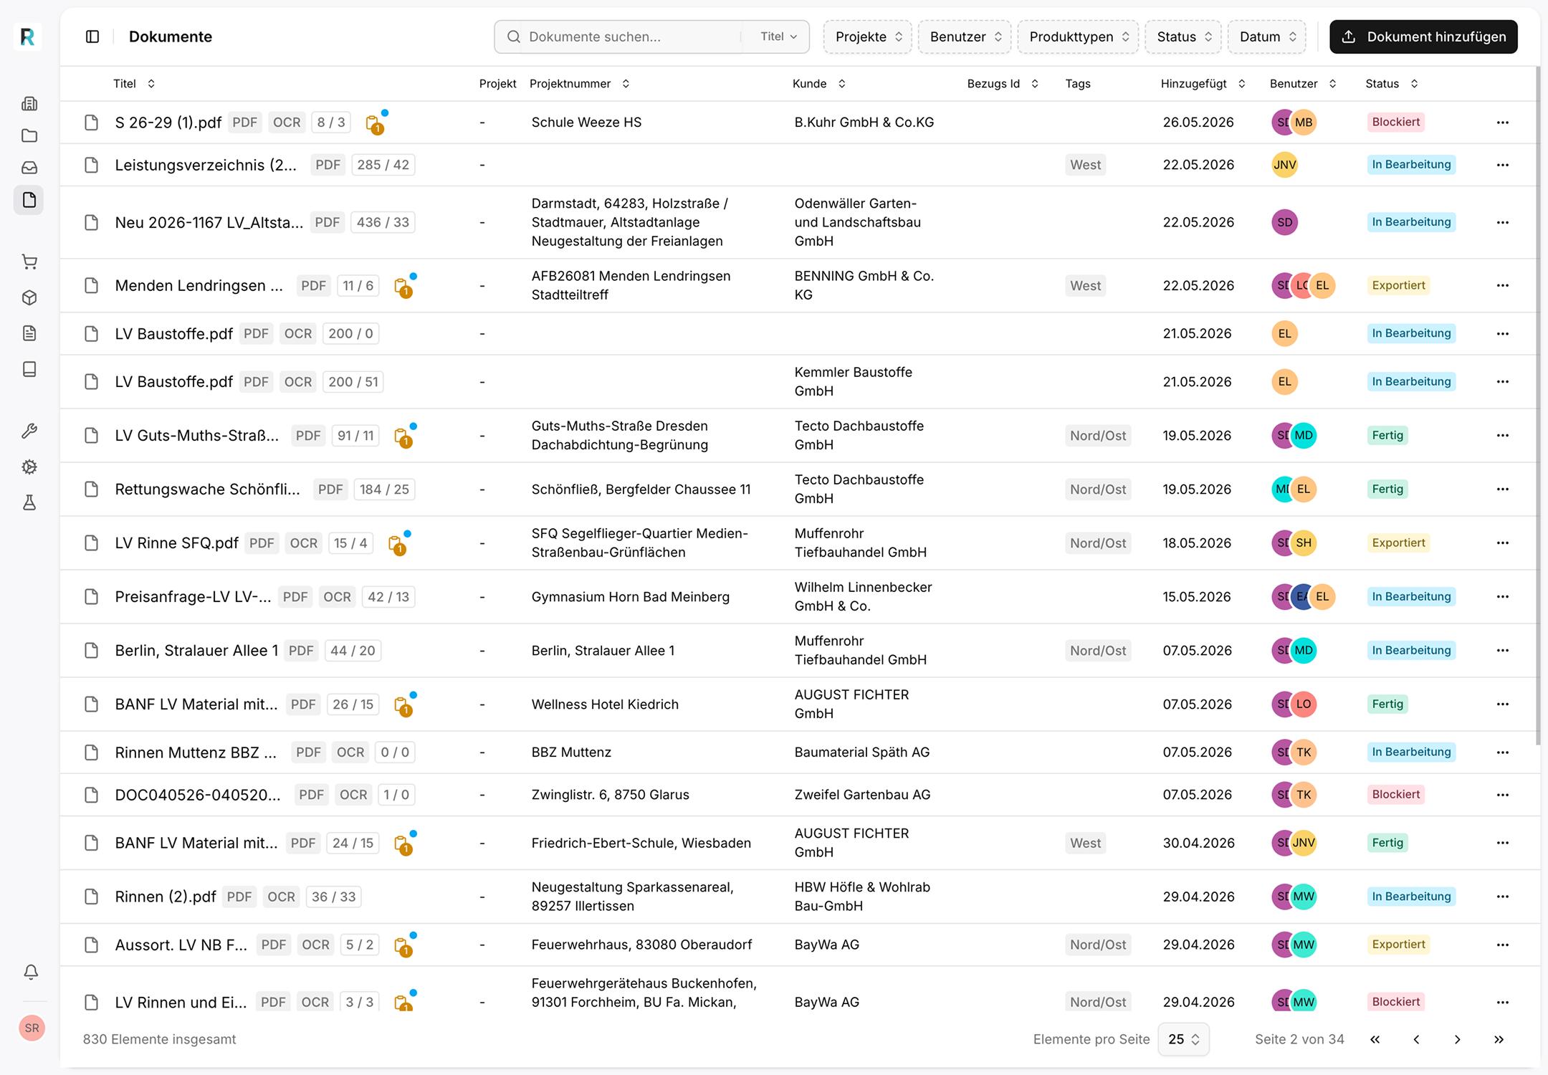Viewport: 1548px width, 1075px height.
Task: Sort table by Titel column
Action: 134,84
